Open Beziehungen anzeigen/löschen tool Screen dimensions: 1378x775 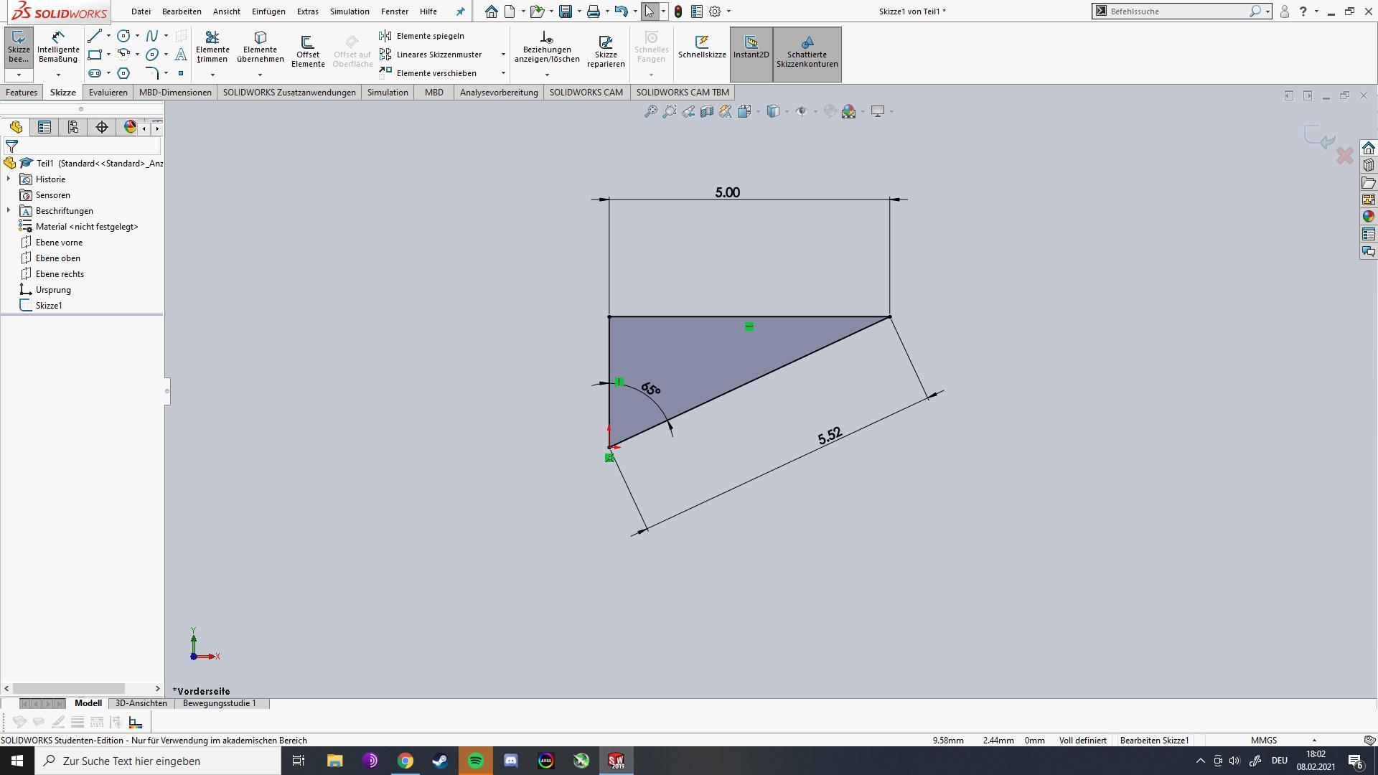click(x=546, y=46)
